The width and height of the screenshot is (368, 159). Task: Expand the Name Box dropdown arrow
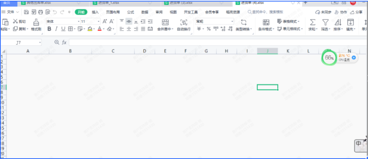[x=40, y=42]
